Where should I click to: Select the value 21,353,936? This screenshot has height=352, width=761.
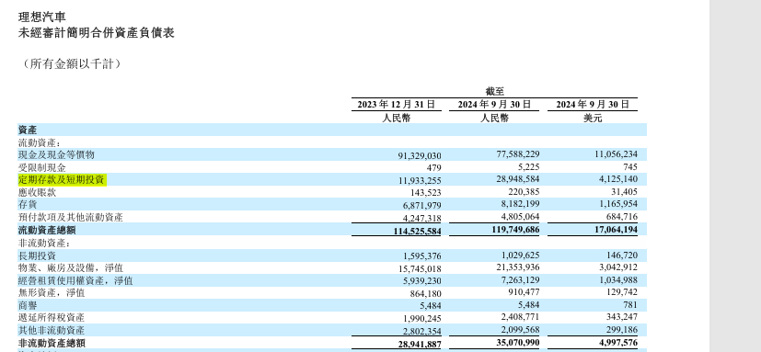(x=517, y=267)
